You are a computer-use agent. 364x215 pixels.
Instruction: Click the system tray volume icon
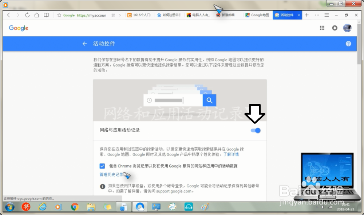point(323,207)
